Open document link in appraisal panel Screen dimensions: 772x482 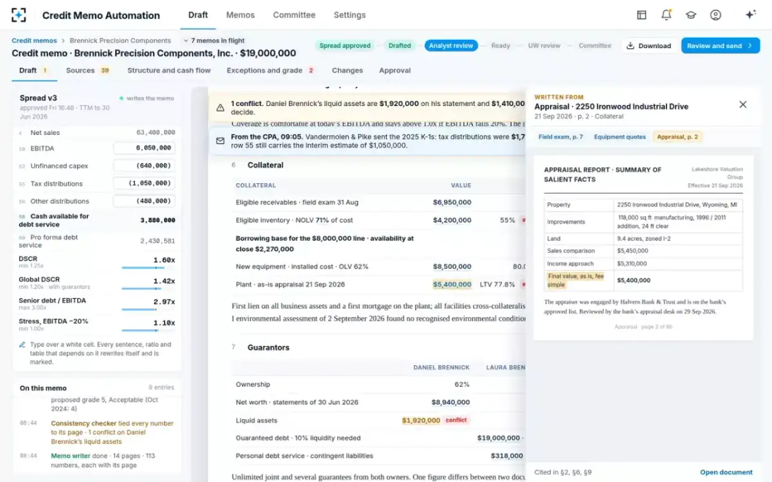pos(726,472)
